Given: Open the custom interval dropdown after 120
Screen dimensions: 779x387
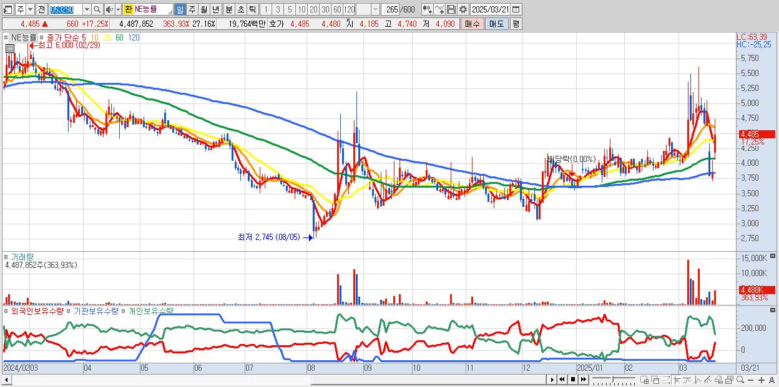Looking at the screenshot, I should click(375, 9).
